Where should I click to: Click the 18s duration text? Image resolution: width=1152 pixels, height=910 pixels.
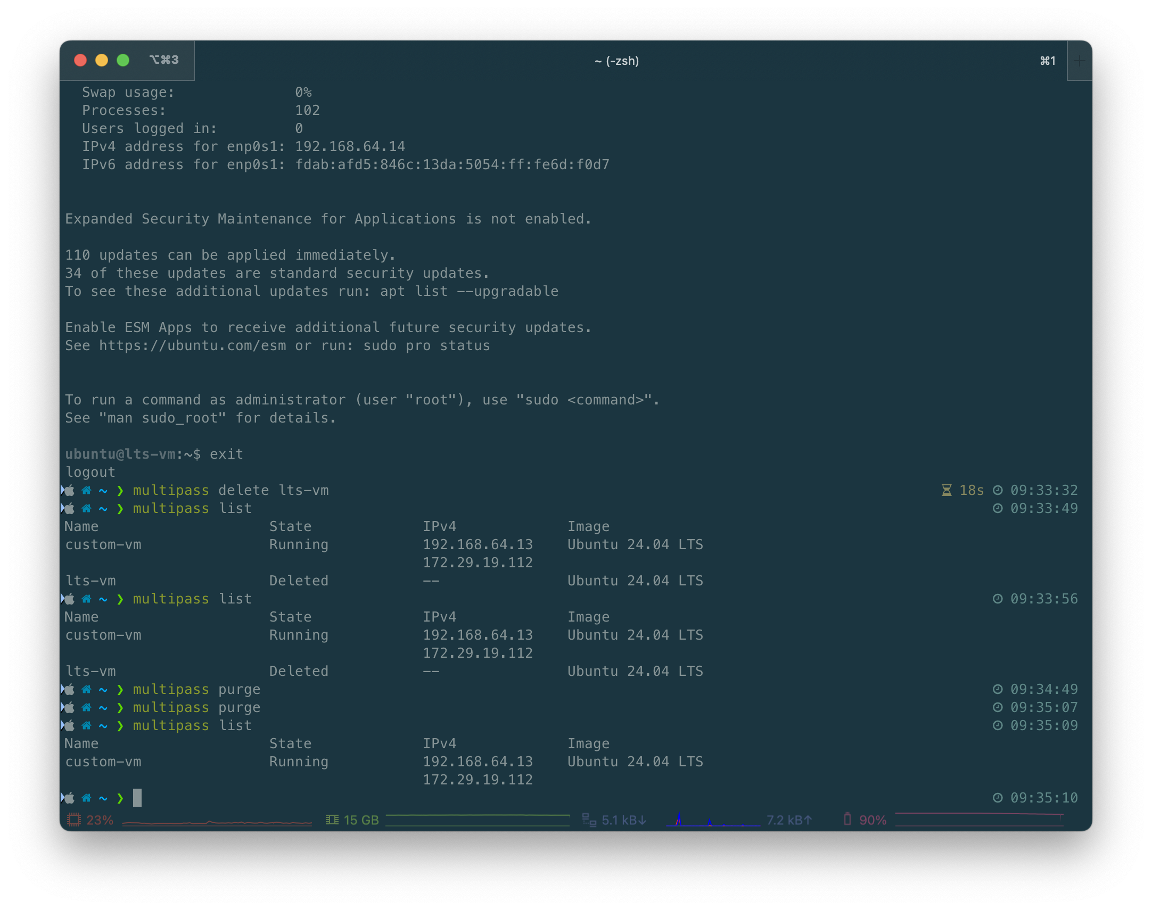pos(972,490)
